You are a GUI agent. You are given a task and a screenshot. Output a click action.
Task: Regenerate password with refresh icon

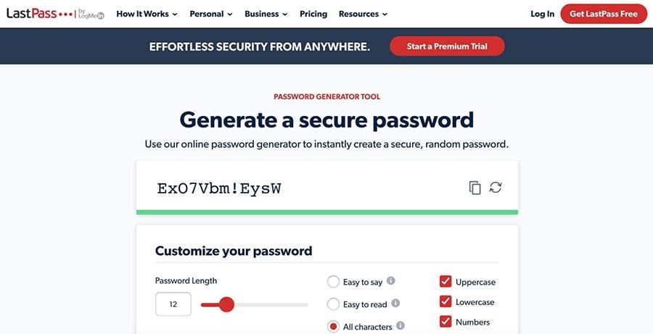[496, 188]
